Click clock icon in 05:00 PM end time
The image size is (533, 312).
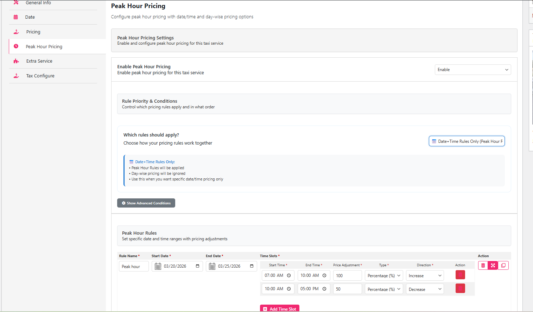[324, 289]
